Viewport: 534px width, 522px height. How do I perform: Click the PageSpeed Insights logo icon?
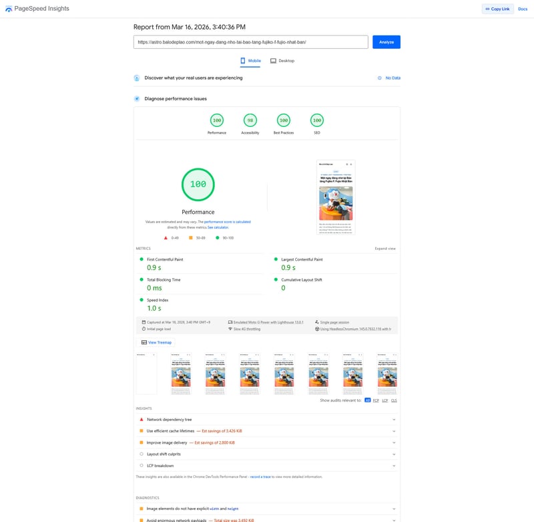(x=9, y=9)
